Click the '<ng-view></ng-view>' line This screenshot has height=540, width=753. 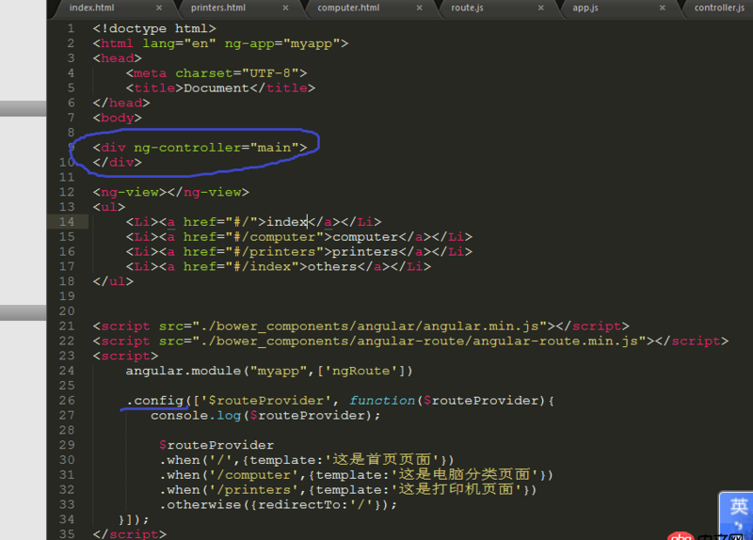click(171, 193)
